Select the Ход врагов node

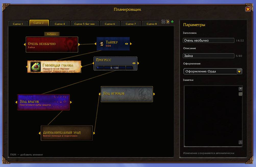tap(44, 102)
